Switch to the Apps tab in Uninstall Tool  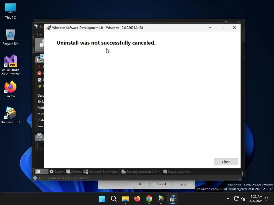[41, 172]
